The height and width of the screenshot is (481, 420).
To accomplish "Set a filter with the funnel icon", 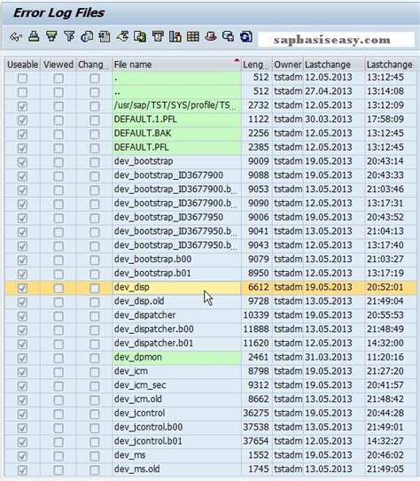I will click(69, 37).
